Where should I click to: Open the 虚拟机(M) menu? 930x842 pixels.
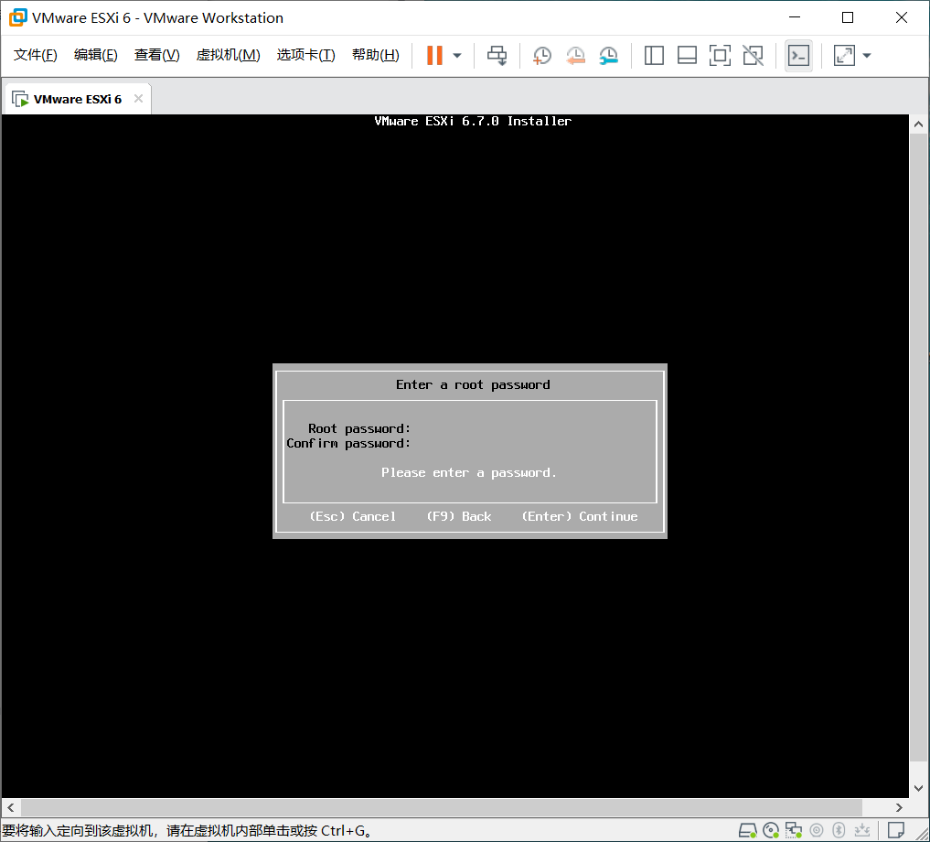pos(228,55)
